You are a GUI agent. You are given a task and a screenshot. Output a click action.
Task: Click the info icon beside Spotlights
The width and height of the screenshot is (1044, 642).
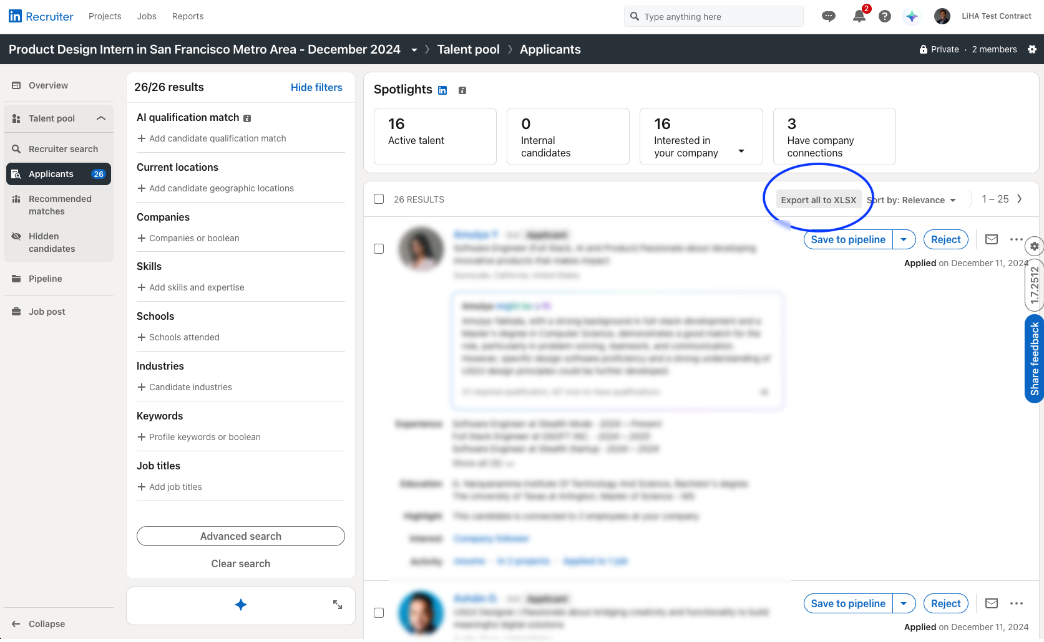462,90
